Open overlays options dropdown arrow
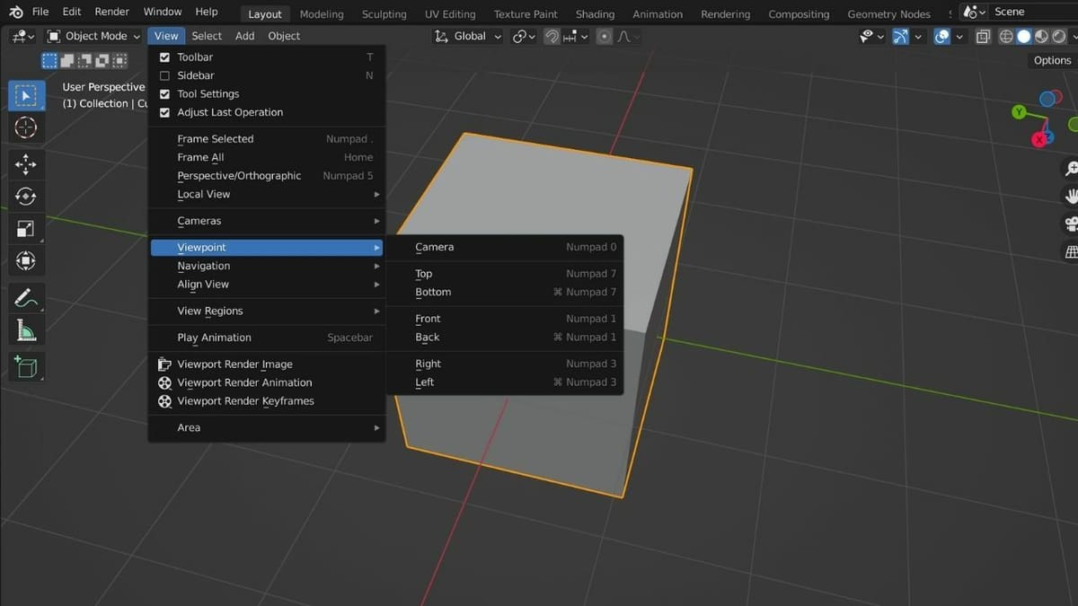This screenshot has height=606, width=1078. [x=959, y=36]
